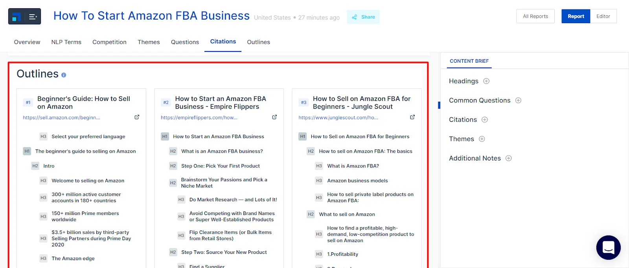629x268 pixels.
Task: Click 'What is Amazon FBA?' heading
Action: (x=353, y=166)
